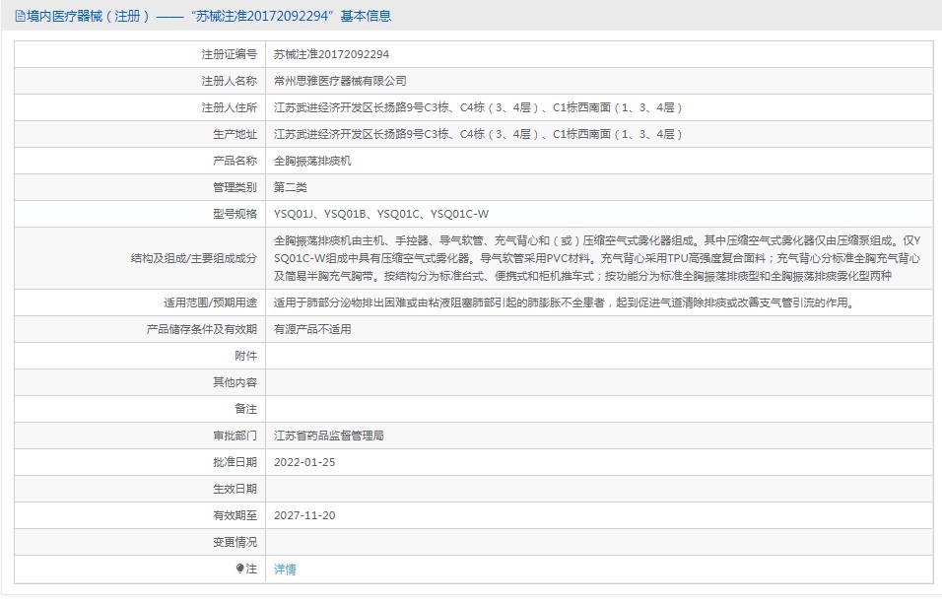Select the registration number 苏械注准20172092294 value
942x603 pixels.
click(x=331, y=54)
